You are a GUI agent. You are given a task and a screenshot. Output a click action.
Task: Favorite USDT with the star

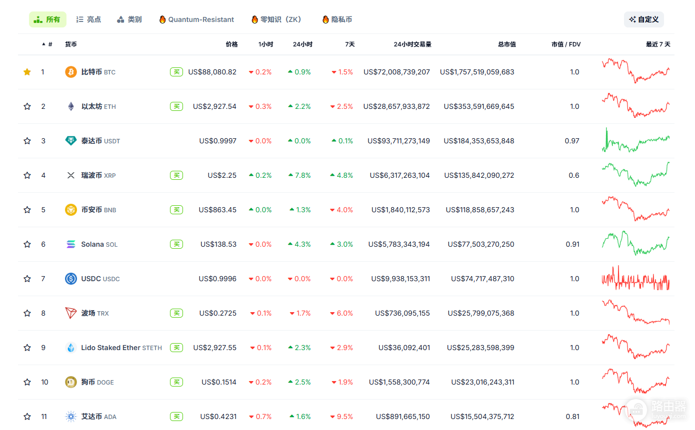tap(27, 141)
